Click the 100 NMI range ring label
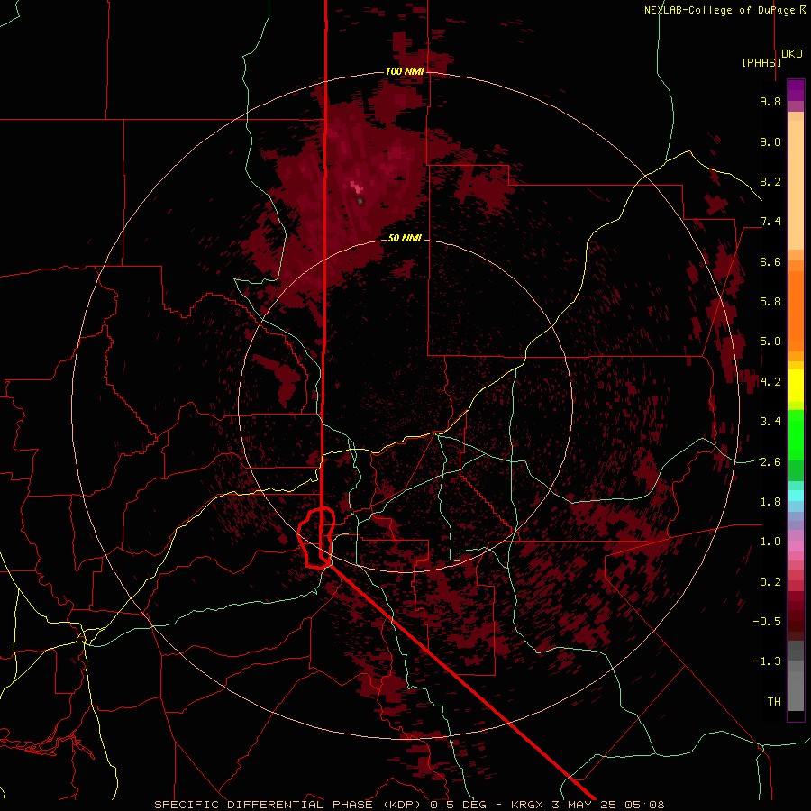The height and width of the screenshot is (811, 811). pyautogui.click(x=405, y=71)
